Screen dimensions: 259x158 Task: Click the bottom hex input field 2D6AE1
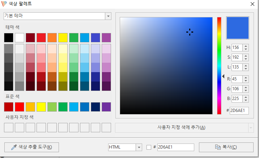pos(175,147)
